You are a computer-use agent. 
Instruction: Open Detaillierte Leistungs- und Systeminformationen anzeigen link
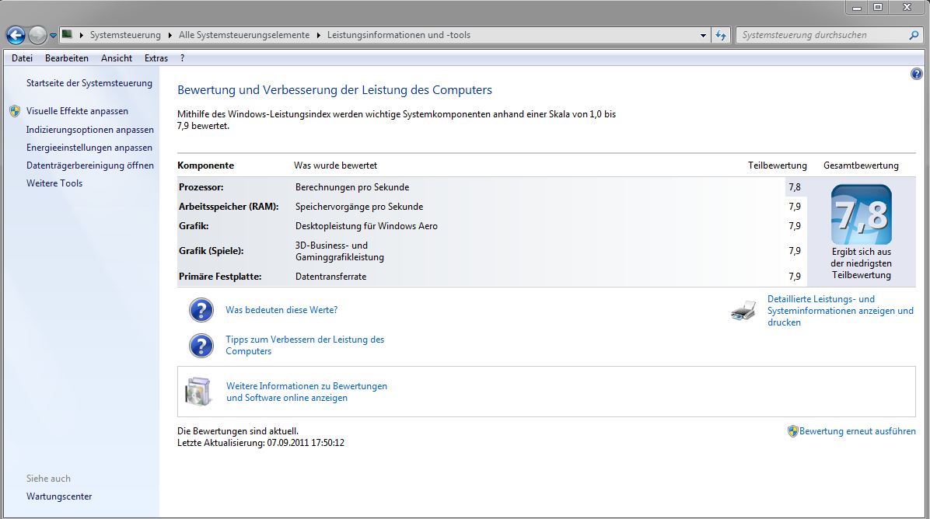coord(840,311)
